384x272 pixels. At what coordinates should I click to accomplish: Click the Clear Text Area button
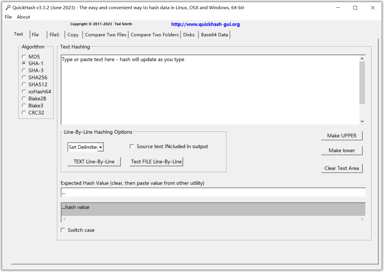(x=342, y=168)
